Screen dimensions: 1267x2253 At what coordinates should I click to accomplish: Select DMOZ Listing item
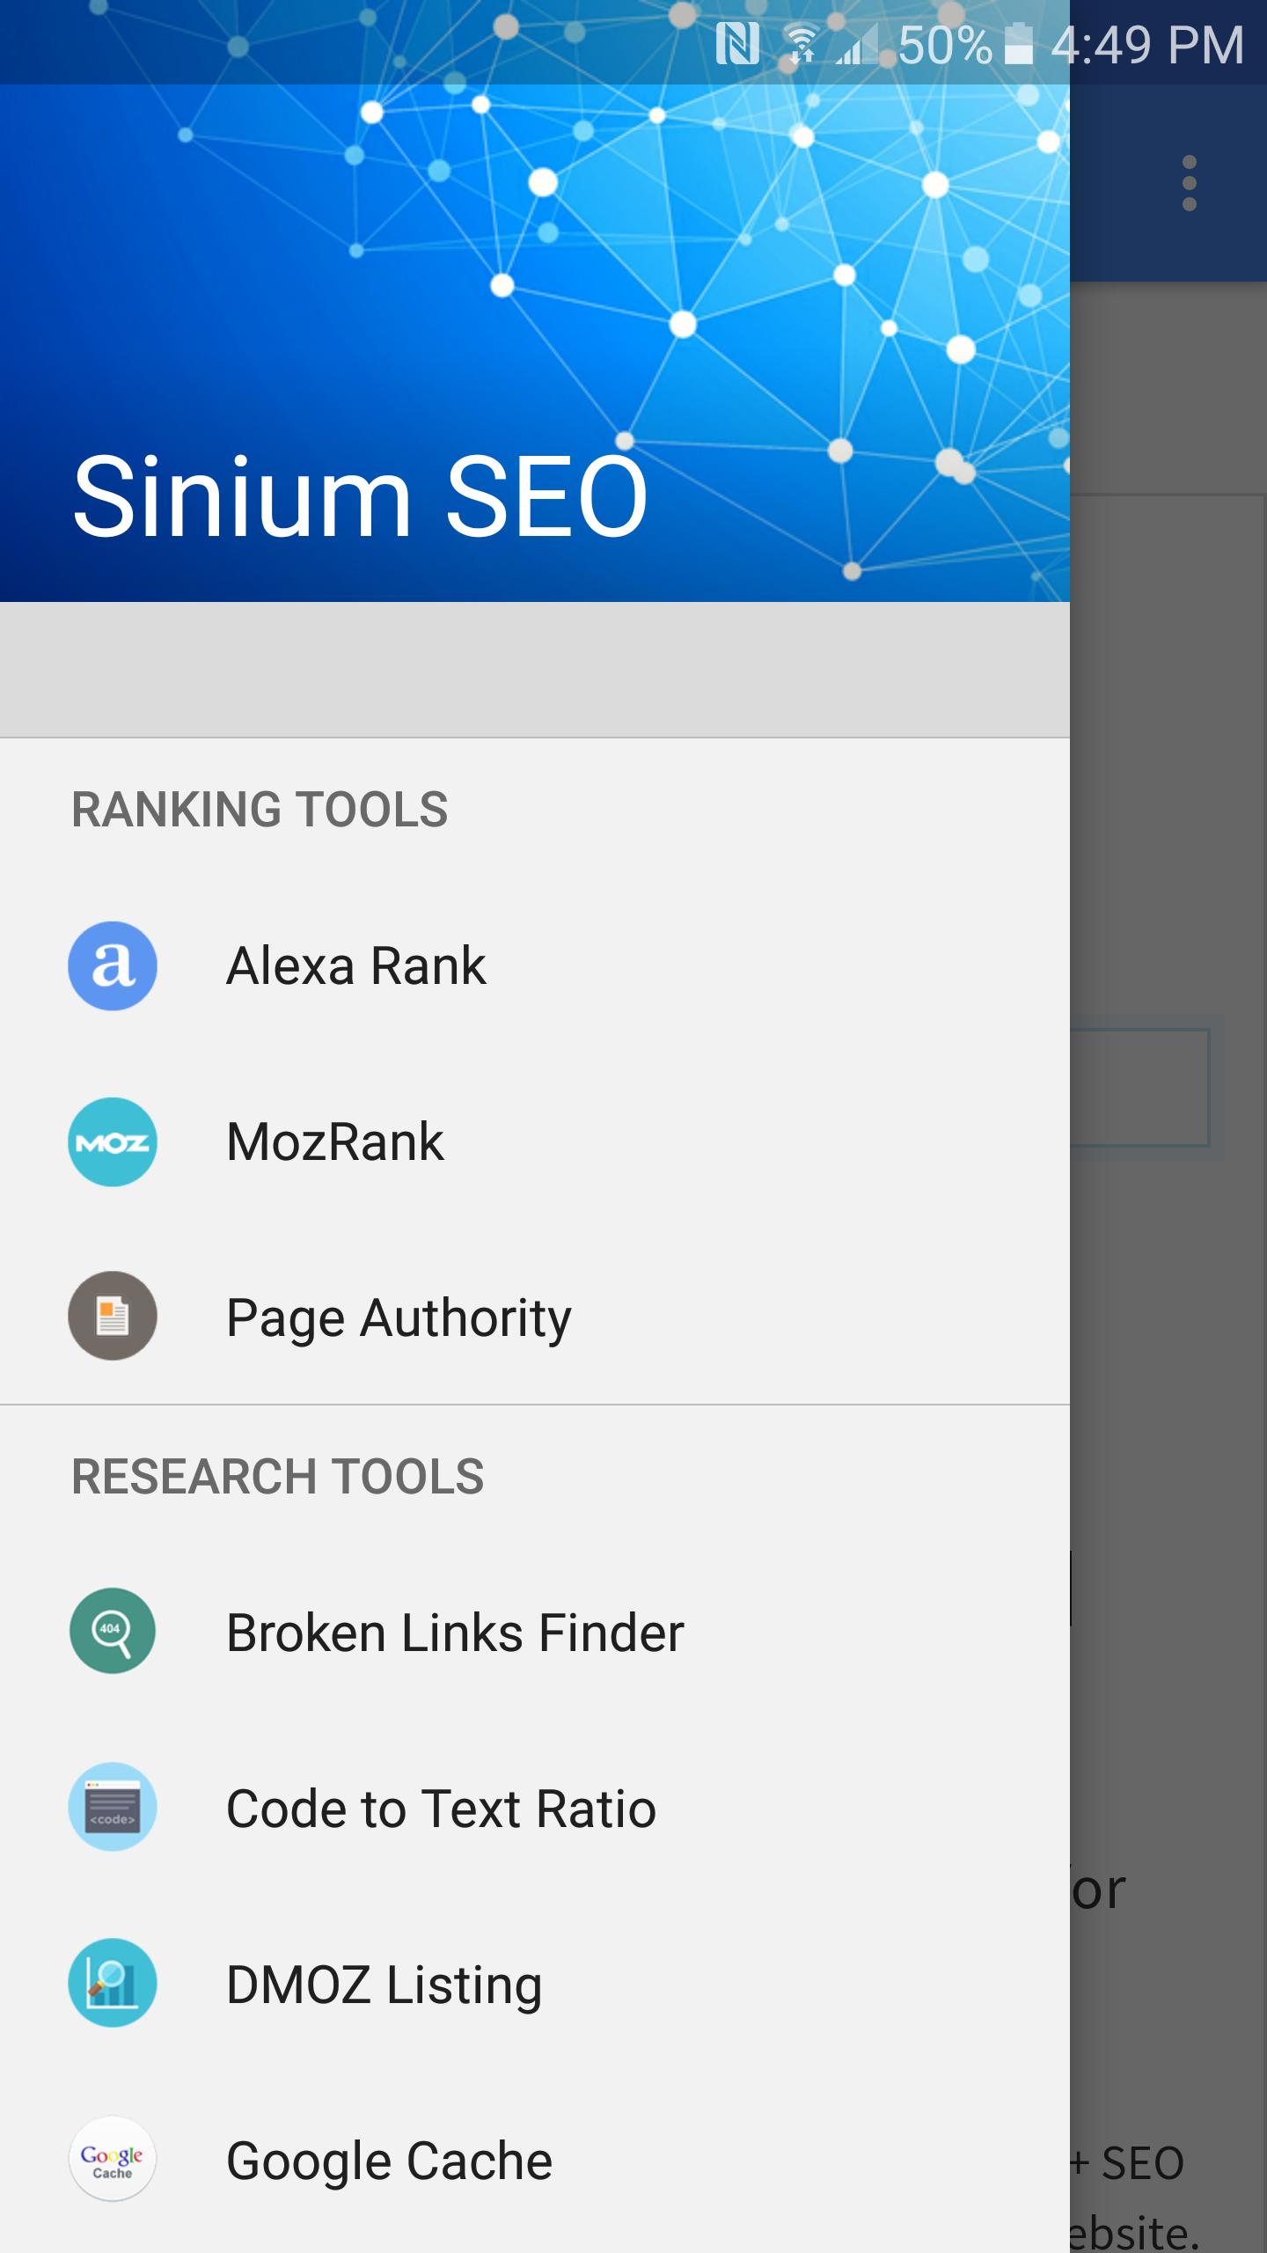(383, 1982)
